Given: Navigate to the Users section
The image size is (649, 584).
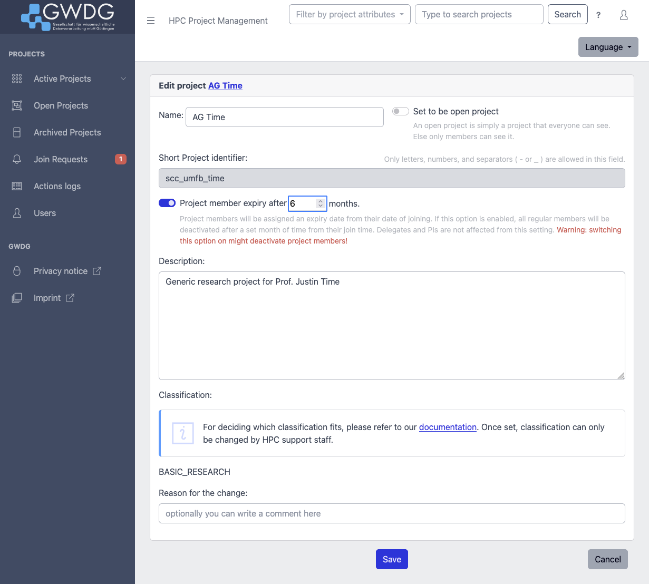Looking at the screenshot, I should 44,213.
